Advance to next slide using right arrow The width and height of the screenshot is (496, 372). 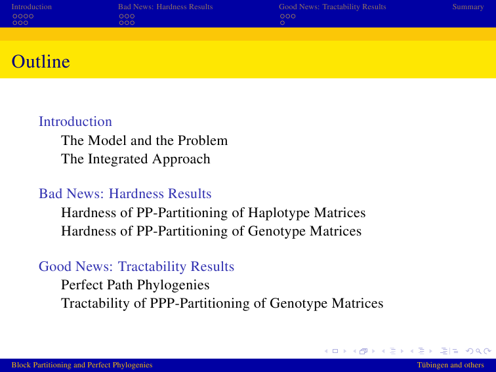point(345,351)
